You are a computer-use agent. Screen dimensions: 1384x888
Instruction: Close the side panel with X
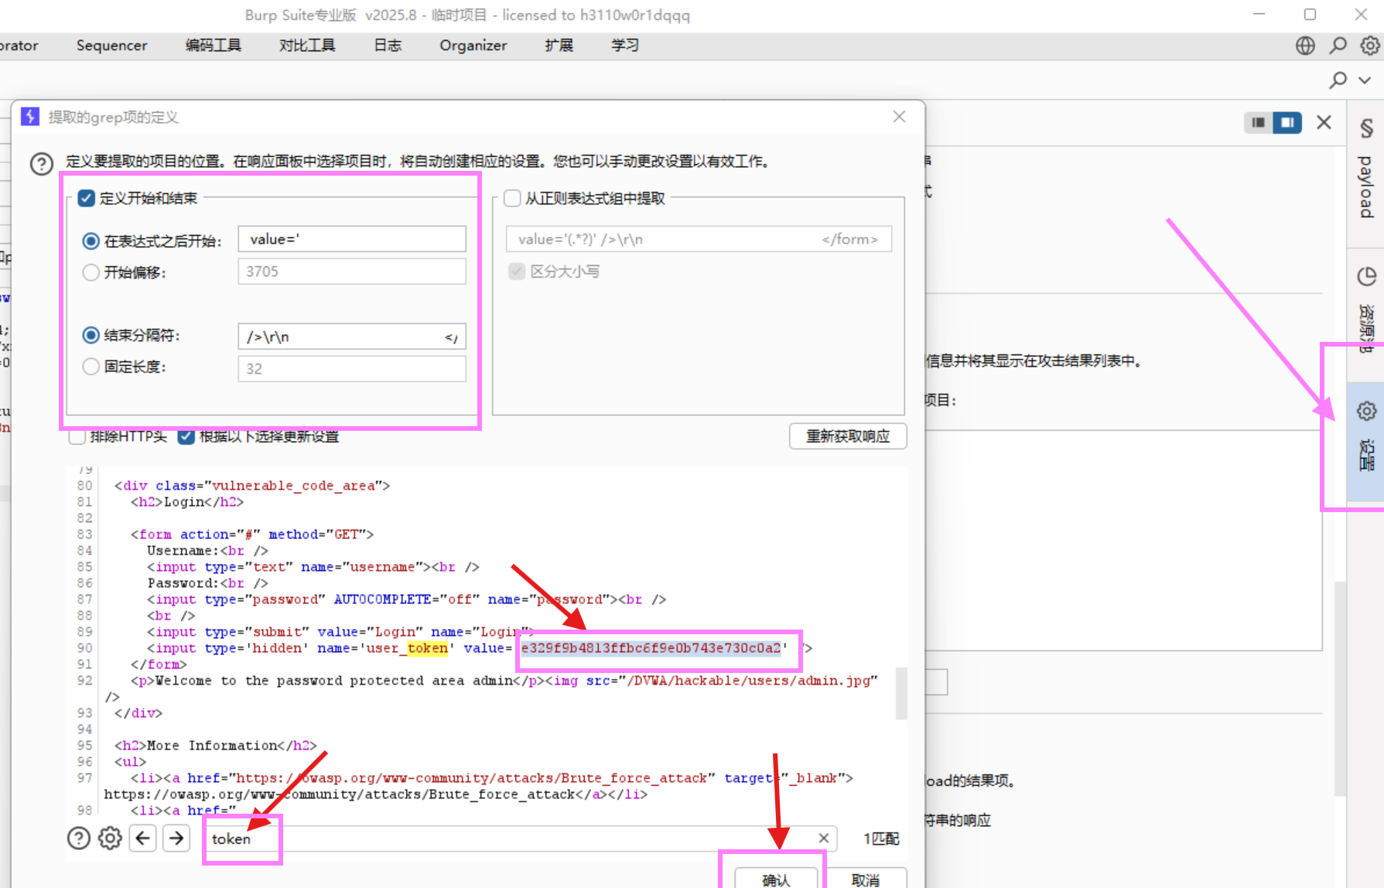click(1324, 122)
